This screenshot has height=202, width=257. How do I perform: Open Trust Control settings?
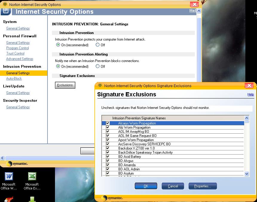pyautogui.click(x=15, y=53)
